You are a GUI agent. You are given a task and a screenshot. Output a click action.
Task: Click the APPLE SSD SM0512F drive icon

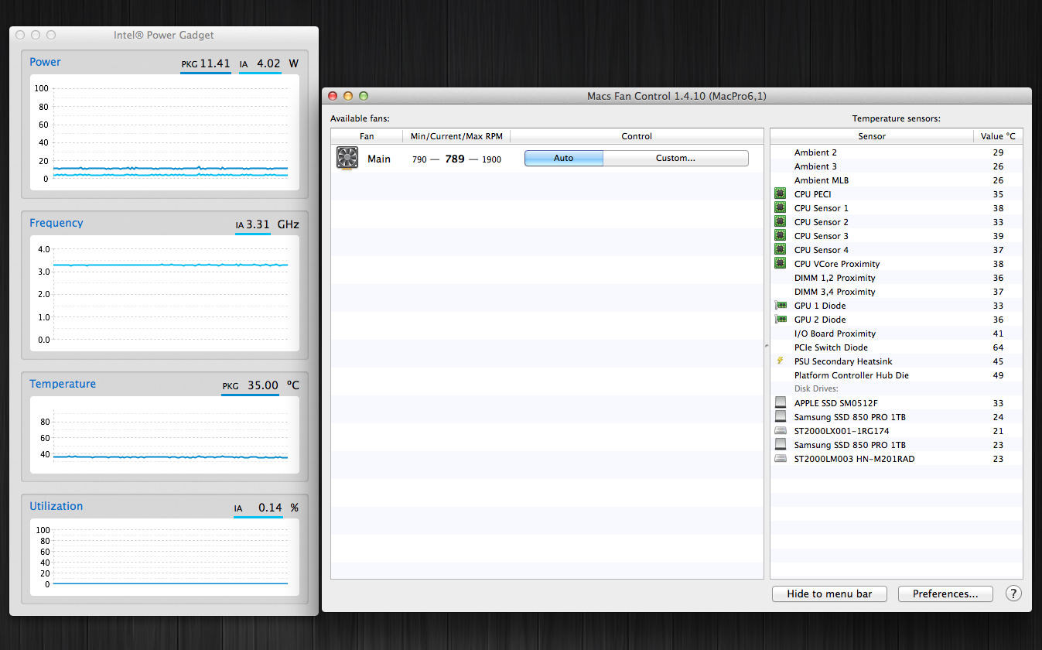(780, 403)
